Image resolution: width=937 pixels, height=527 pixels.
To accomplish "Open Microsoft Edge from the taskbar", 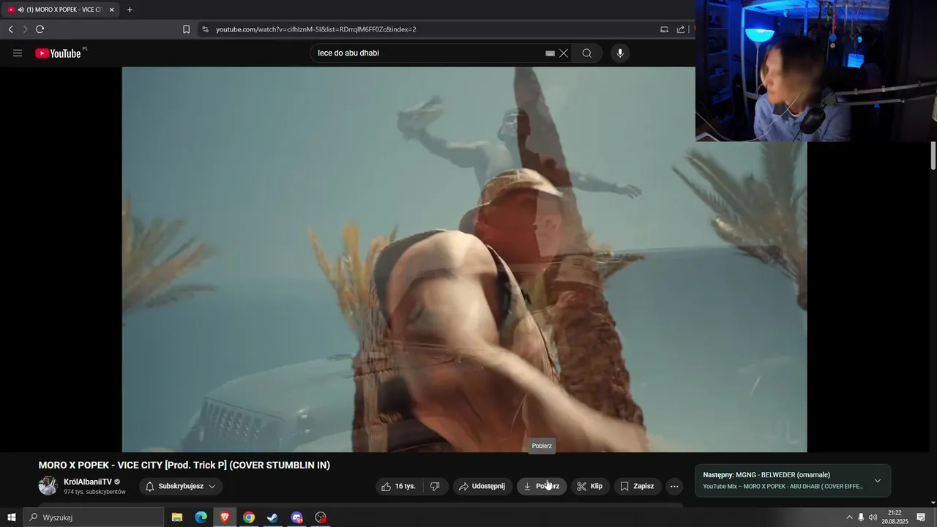I will pyautogui.click(x=201, y=517).
